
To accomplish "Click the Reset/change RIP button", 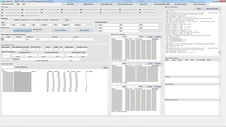I will (107, 4).
